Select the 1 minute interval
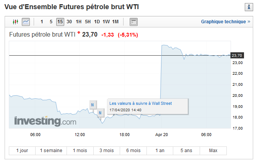Viewport: 257px width, 162px height. click(42, 22)
